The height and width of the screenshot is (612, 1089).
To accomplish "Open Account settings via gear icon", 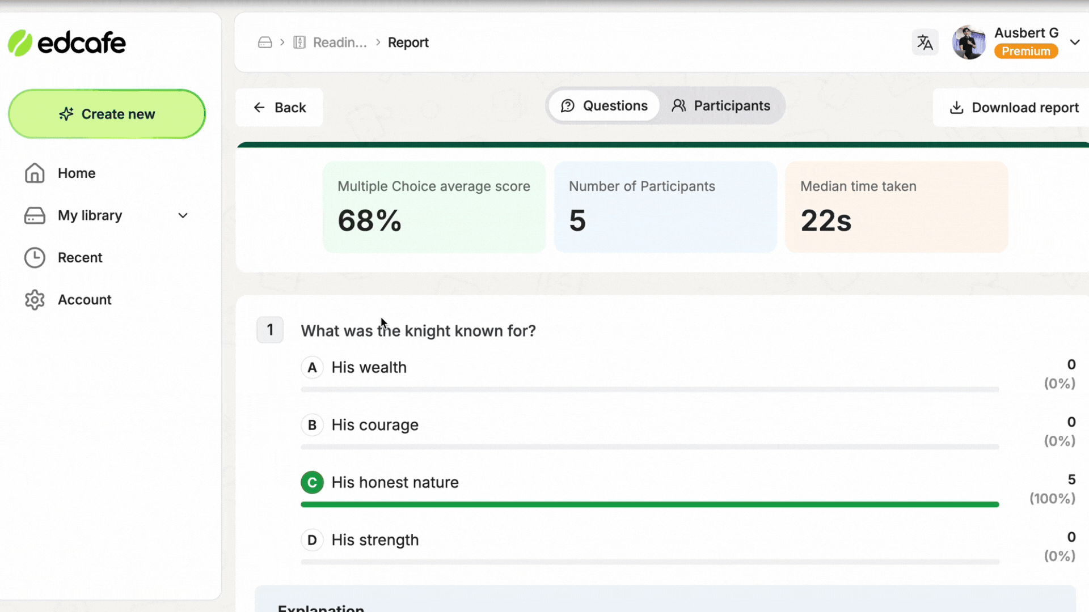I will tap(35, 300).
